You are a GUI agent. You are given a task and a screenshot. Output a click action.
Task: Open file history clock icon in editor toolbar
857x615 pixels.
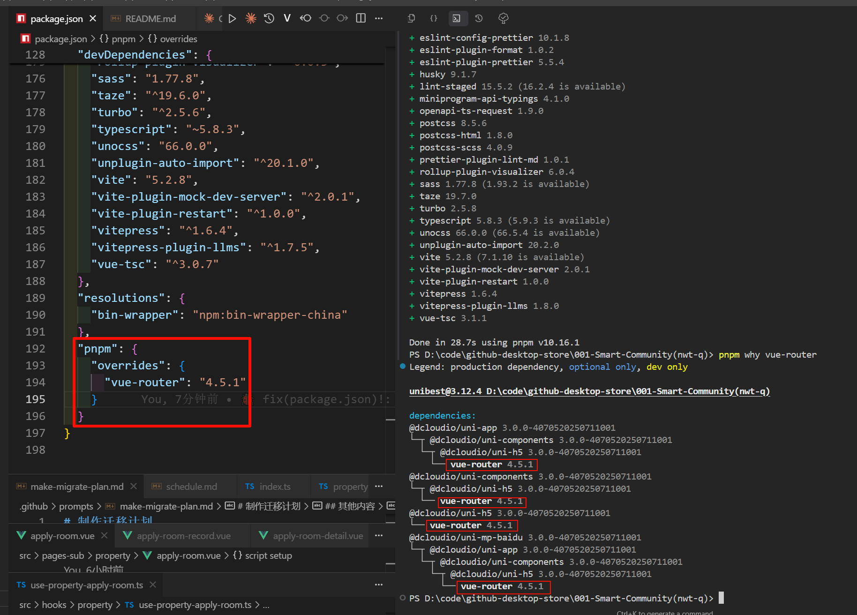[269, 18]
